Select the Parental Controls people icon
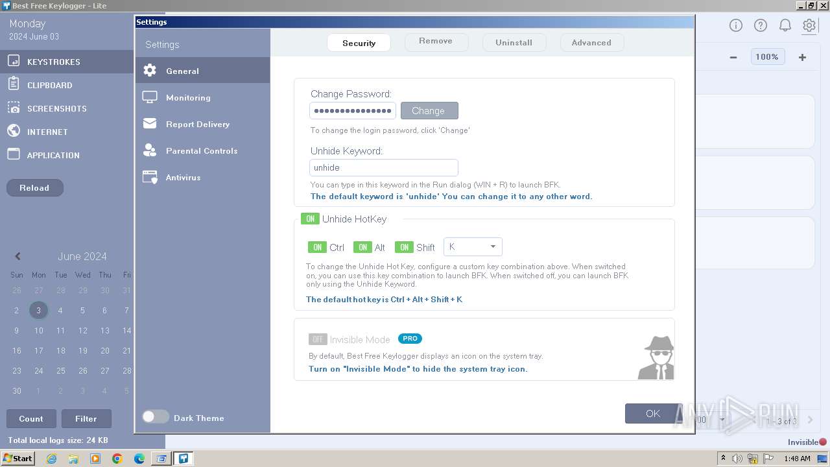 150,150
